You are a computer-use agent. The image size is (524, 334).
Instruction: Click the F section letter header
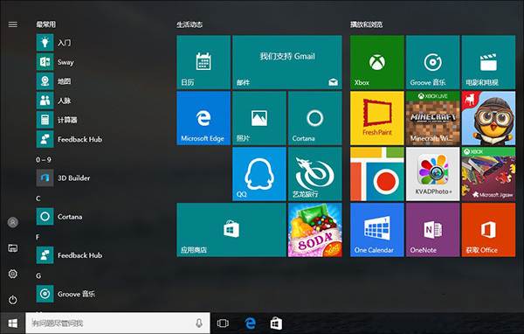pyautogui.click(x=38, y=237)
